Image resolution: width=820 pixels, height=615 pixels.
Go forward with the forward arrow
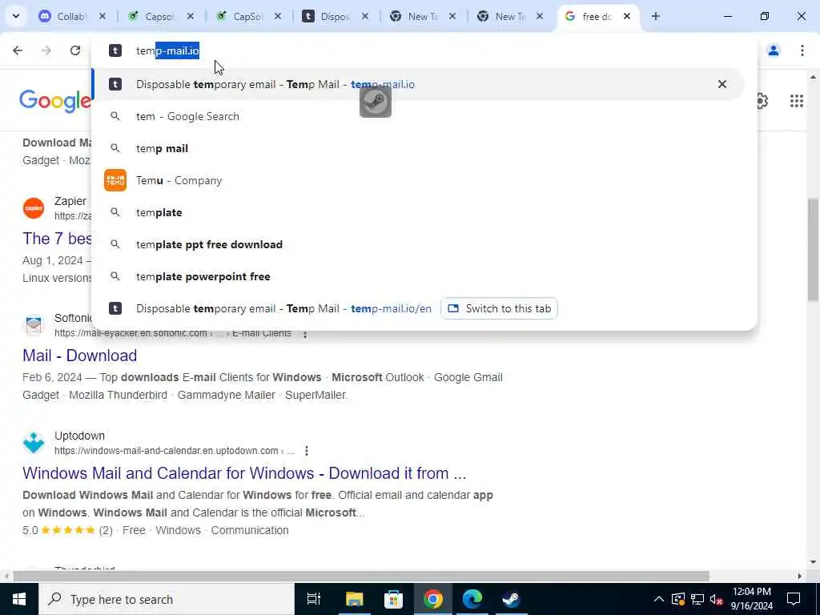46,50
